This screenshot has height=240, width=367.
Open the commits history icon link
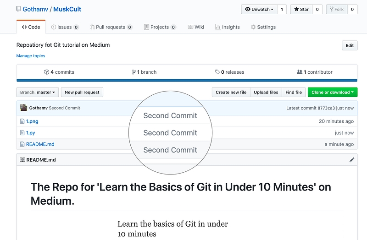click(46, 72)
